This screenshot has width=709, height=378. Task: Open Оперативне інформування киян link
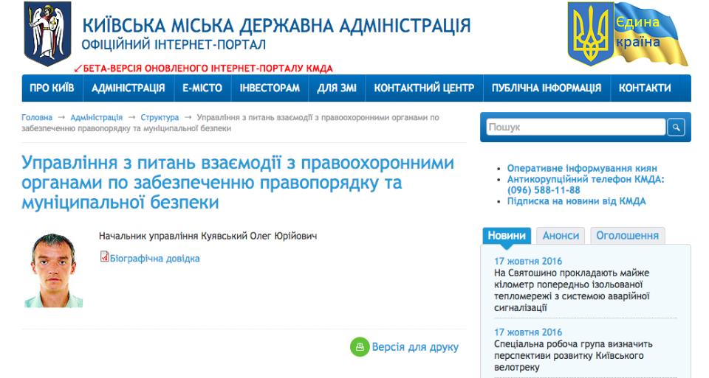point(582,168)
